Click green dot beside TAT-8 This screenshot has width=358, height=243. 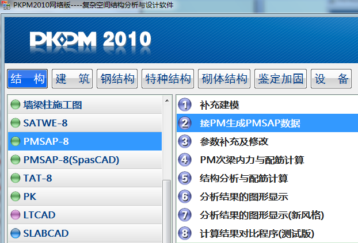coord(16,178)
